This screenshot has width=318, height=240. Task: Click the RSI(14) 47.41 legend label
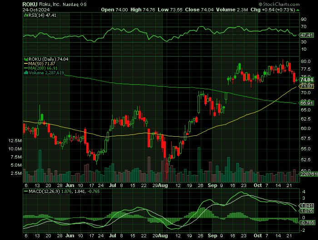(42, 15)
